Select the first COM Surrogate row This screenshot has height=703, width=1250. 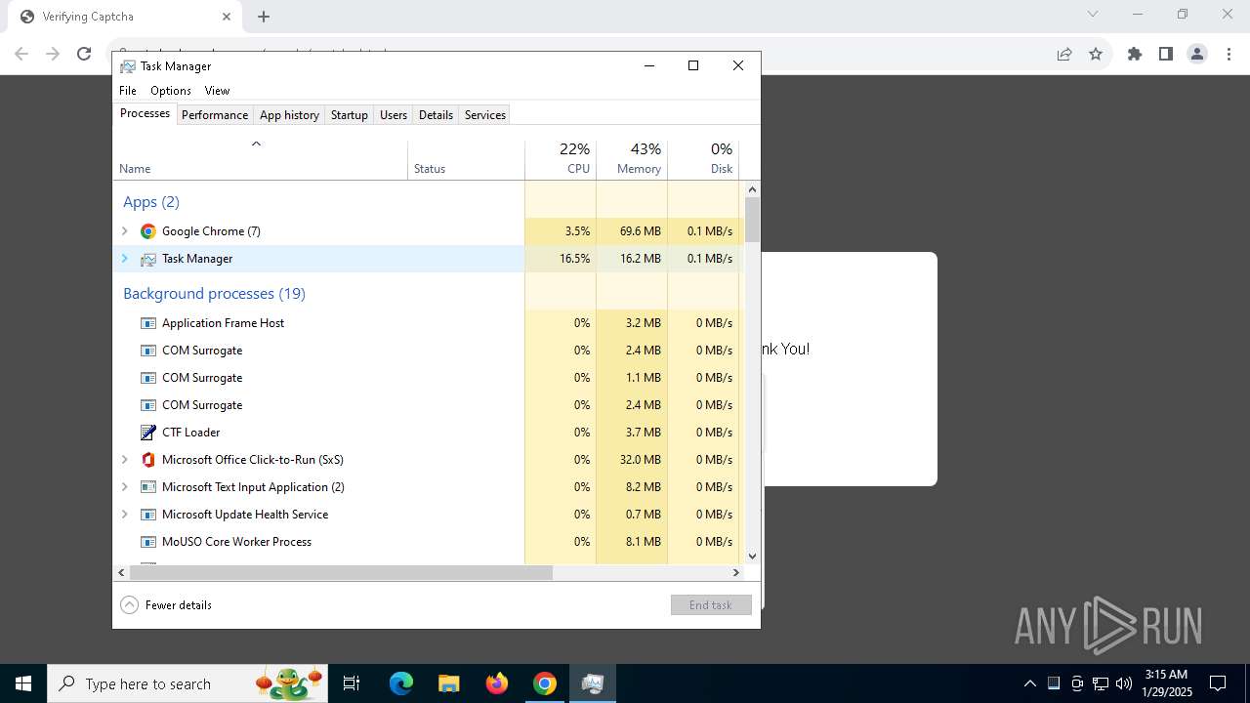[426, 351]
